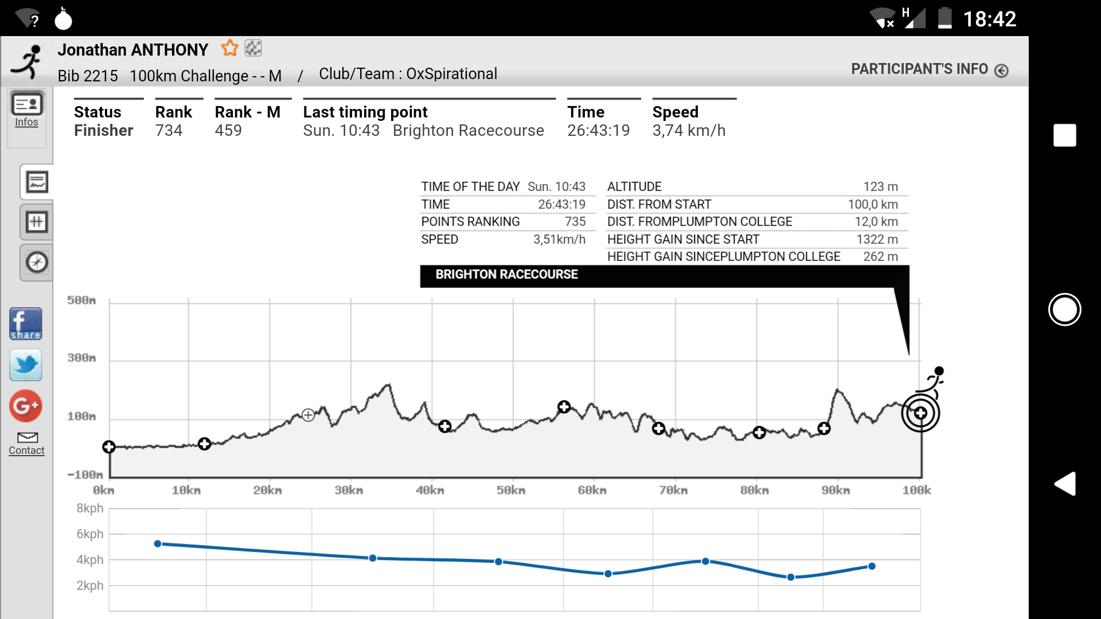
Task: Select the checkpoint marker at 80km
Action: pyautogui.click(x=759, y=433)
